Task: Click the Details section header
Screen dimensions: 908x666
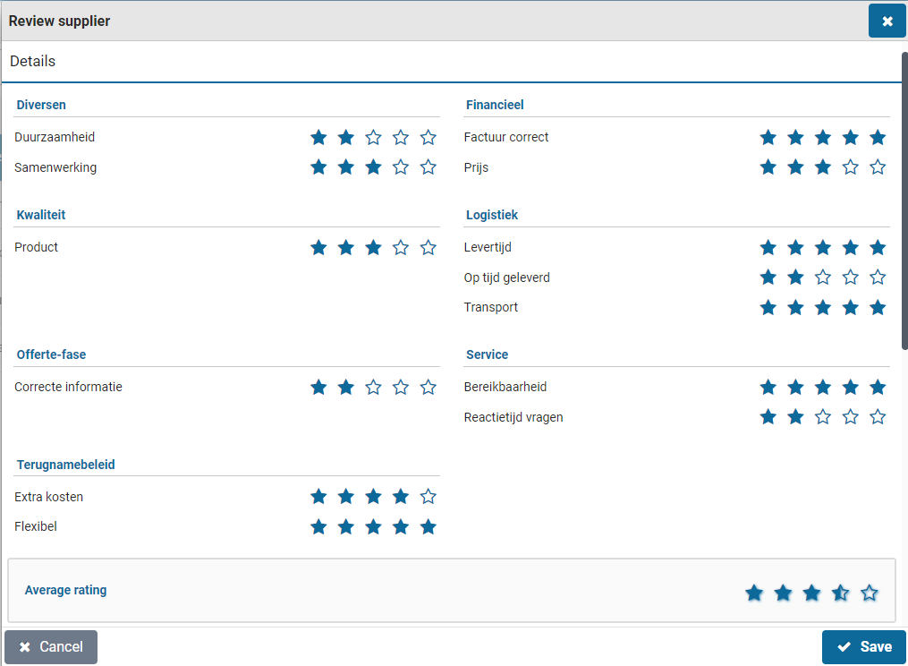Action: tap(33, 62)
